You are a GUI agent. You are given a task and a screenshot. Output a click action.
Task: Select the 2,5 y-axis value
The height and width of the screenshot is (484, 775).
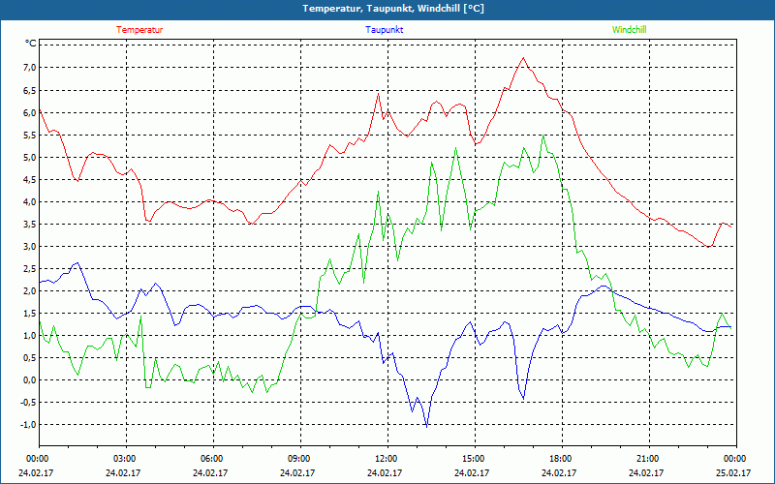coord(31,268)
